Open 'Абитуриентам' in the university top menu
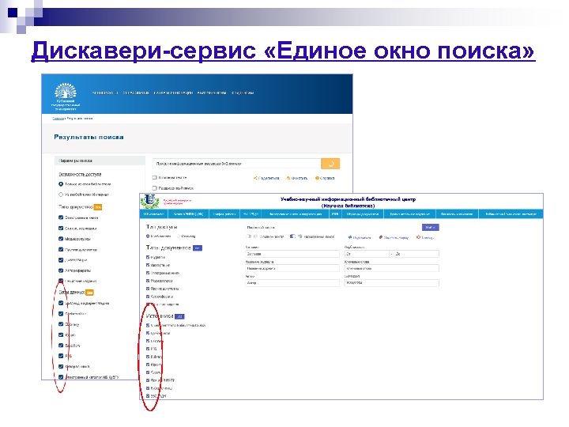This screenshot has height=427, width=569. pos(212,93)
